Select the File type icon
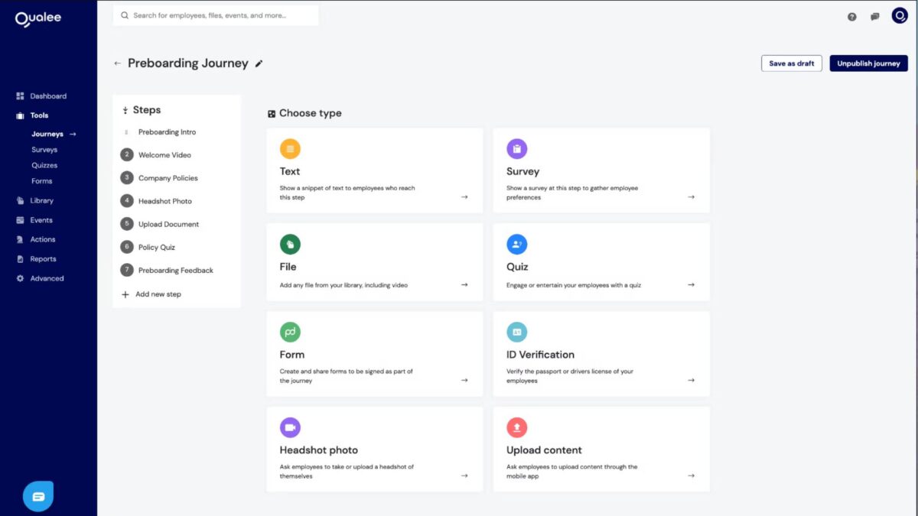This screenshot has width=918, height=516. point(290,243)
